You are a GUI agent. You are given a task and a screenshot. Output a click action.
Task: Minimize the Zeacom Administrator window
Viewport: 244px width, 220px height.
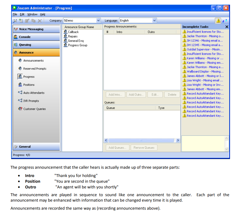pyautogui.click(x=214, y=8)
